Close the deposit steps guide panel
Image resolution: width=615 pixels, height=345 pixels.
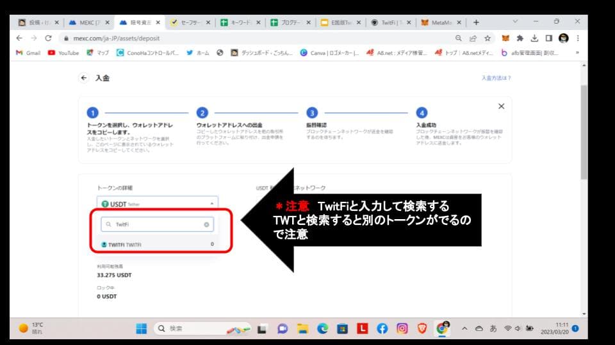[501, 106]
